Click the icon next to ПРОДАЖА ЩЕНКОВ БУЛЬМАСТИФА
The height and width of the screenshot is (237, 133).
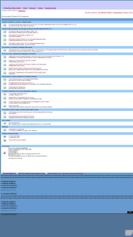[5, 32]
